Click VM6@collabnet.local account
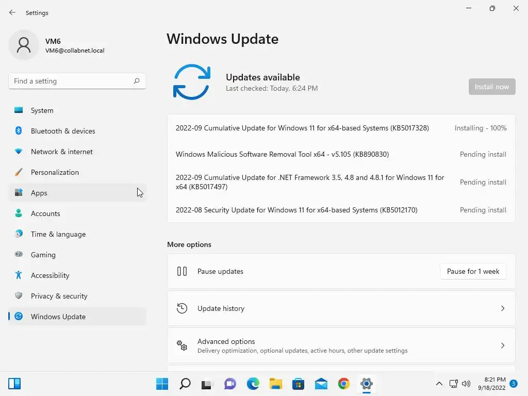 click(x=75, y=51)
